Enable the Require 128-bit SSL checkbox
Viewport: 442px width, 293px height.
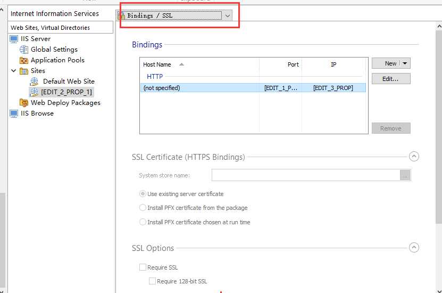[152, 281]
